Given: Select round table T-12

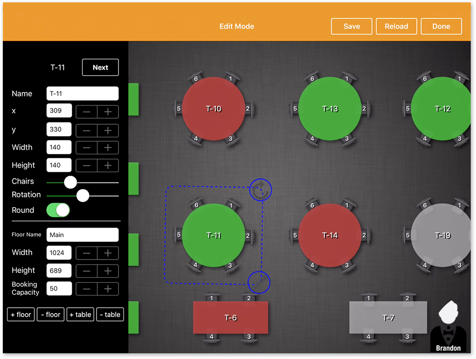Looking at the screenshot, I should click(x=442, y=109).
